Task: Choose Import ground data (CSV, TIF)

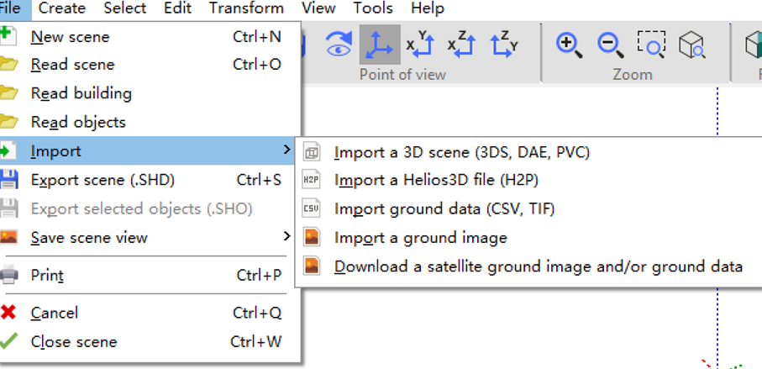Action: 444,208
